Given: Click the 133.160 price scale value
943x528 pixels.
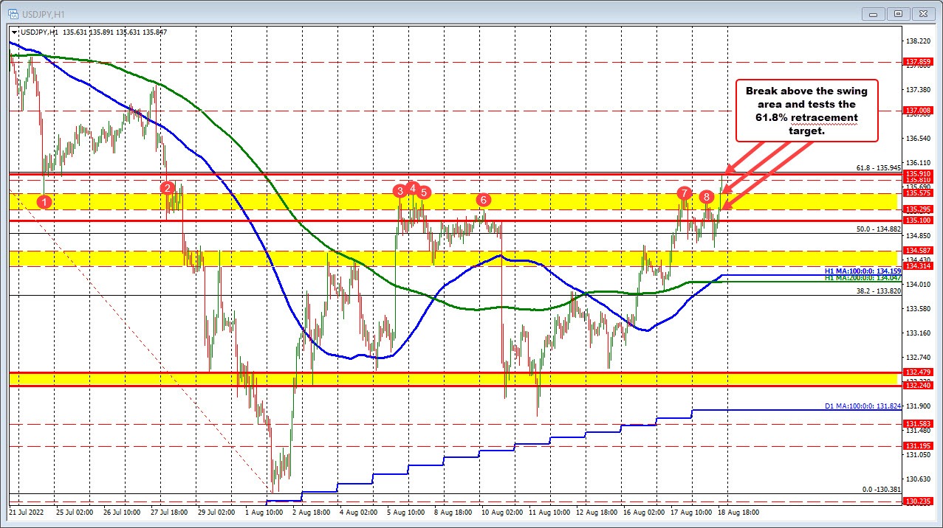Looking at the screenshot, I should pos(919,333).
